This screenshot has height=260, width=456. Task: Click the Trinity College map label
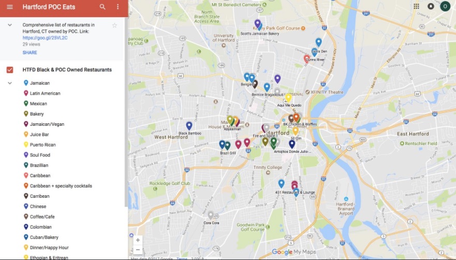pos(268,167)
